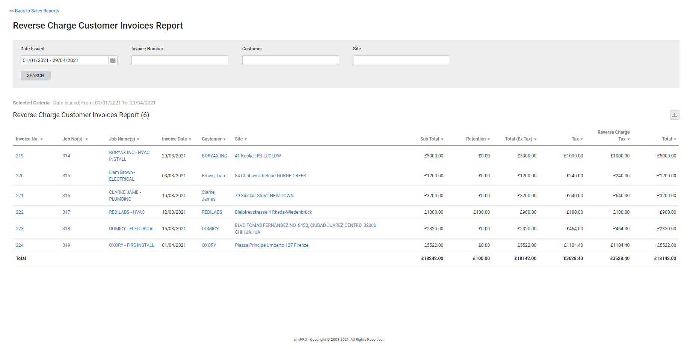Open customer DOMICY

pos(210,229)
